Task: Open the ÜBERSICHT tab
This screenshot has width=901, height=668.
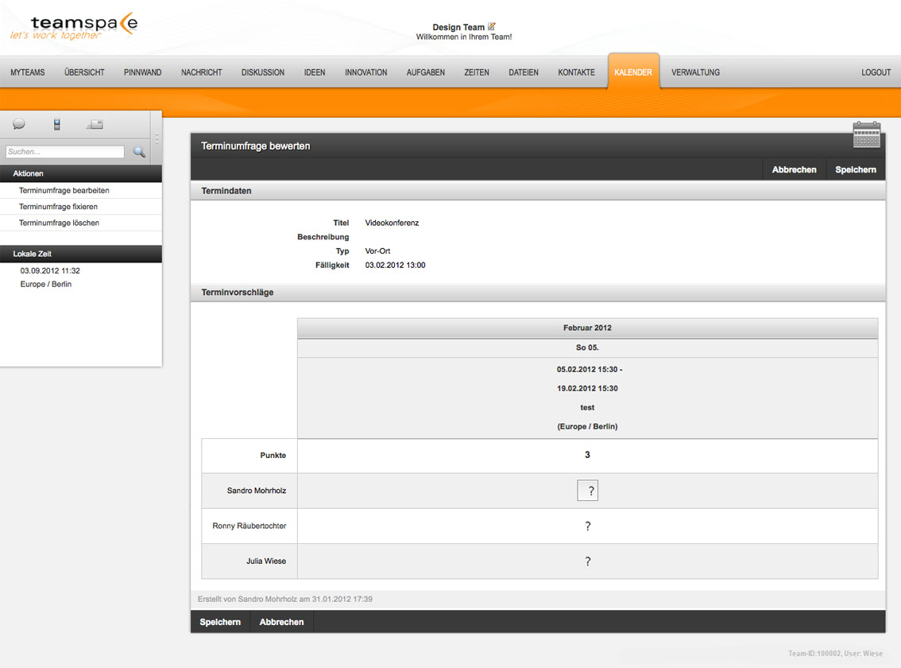Action: (84, 72)
